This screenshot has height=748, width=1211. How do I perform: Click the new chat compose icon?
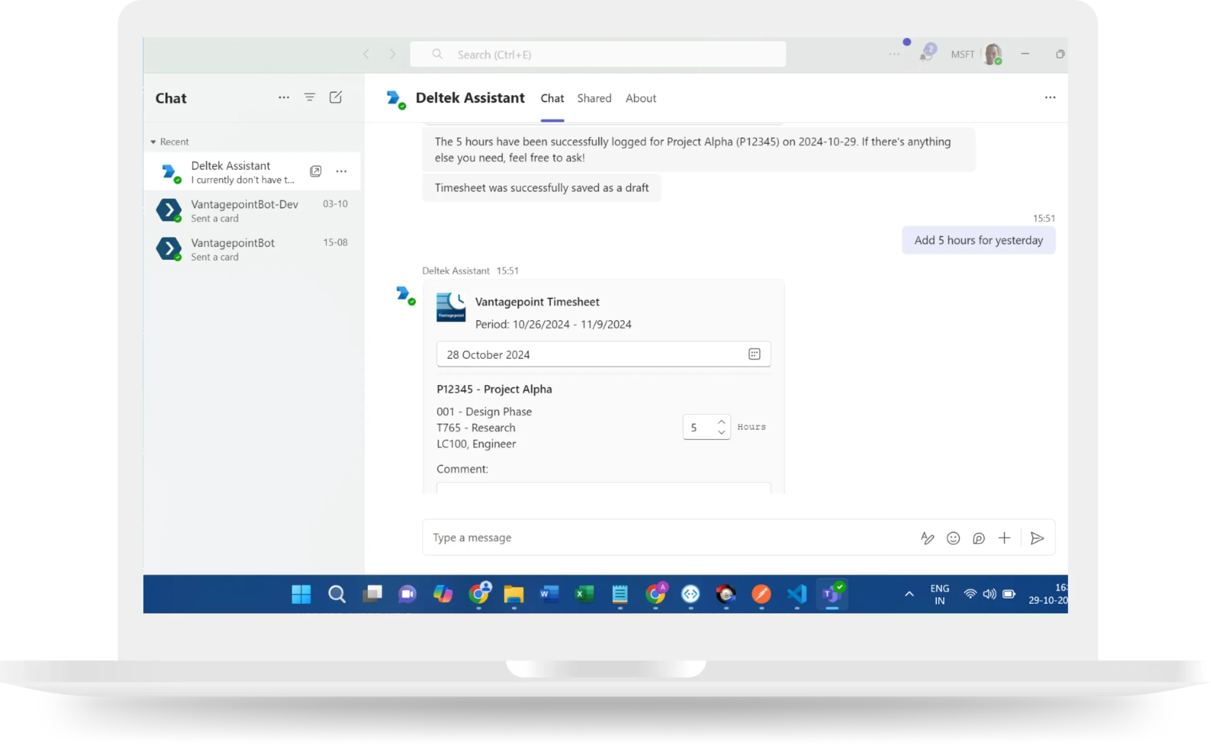tap(335, 97)
